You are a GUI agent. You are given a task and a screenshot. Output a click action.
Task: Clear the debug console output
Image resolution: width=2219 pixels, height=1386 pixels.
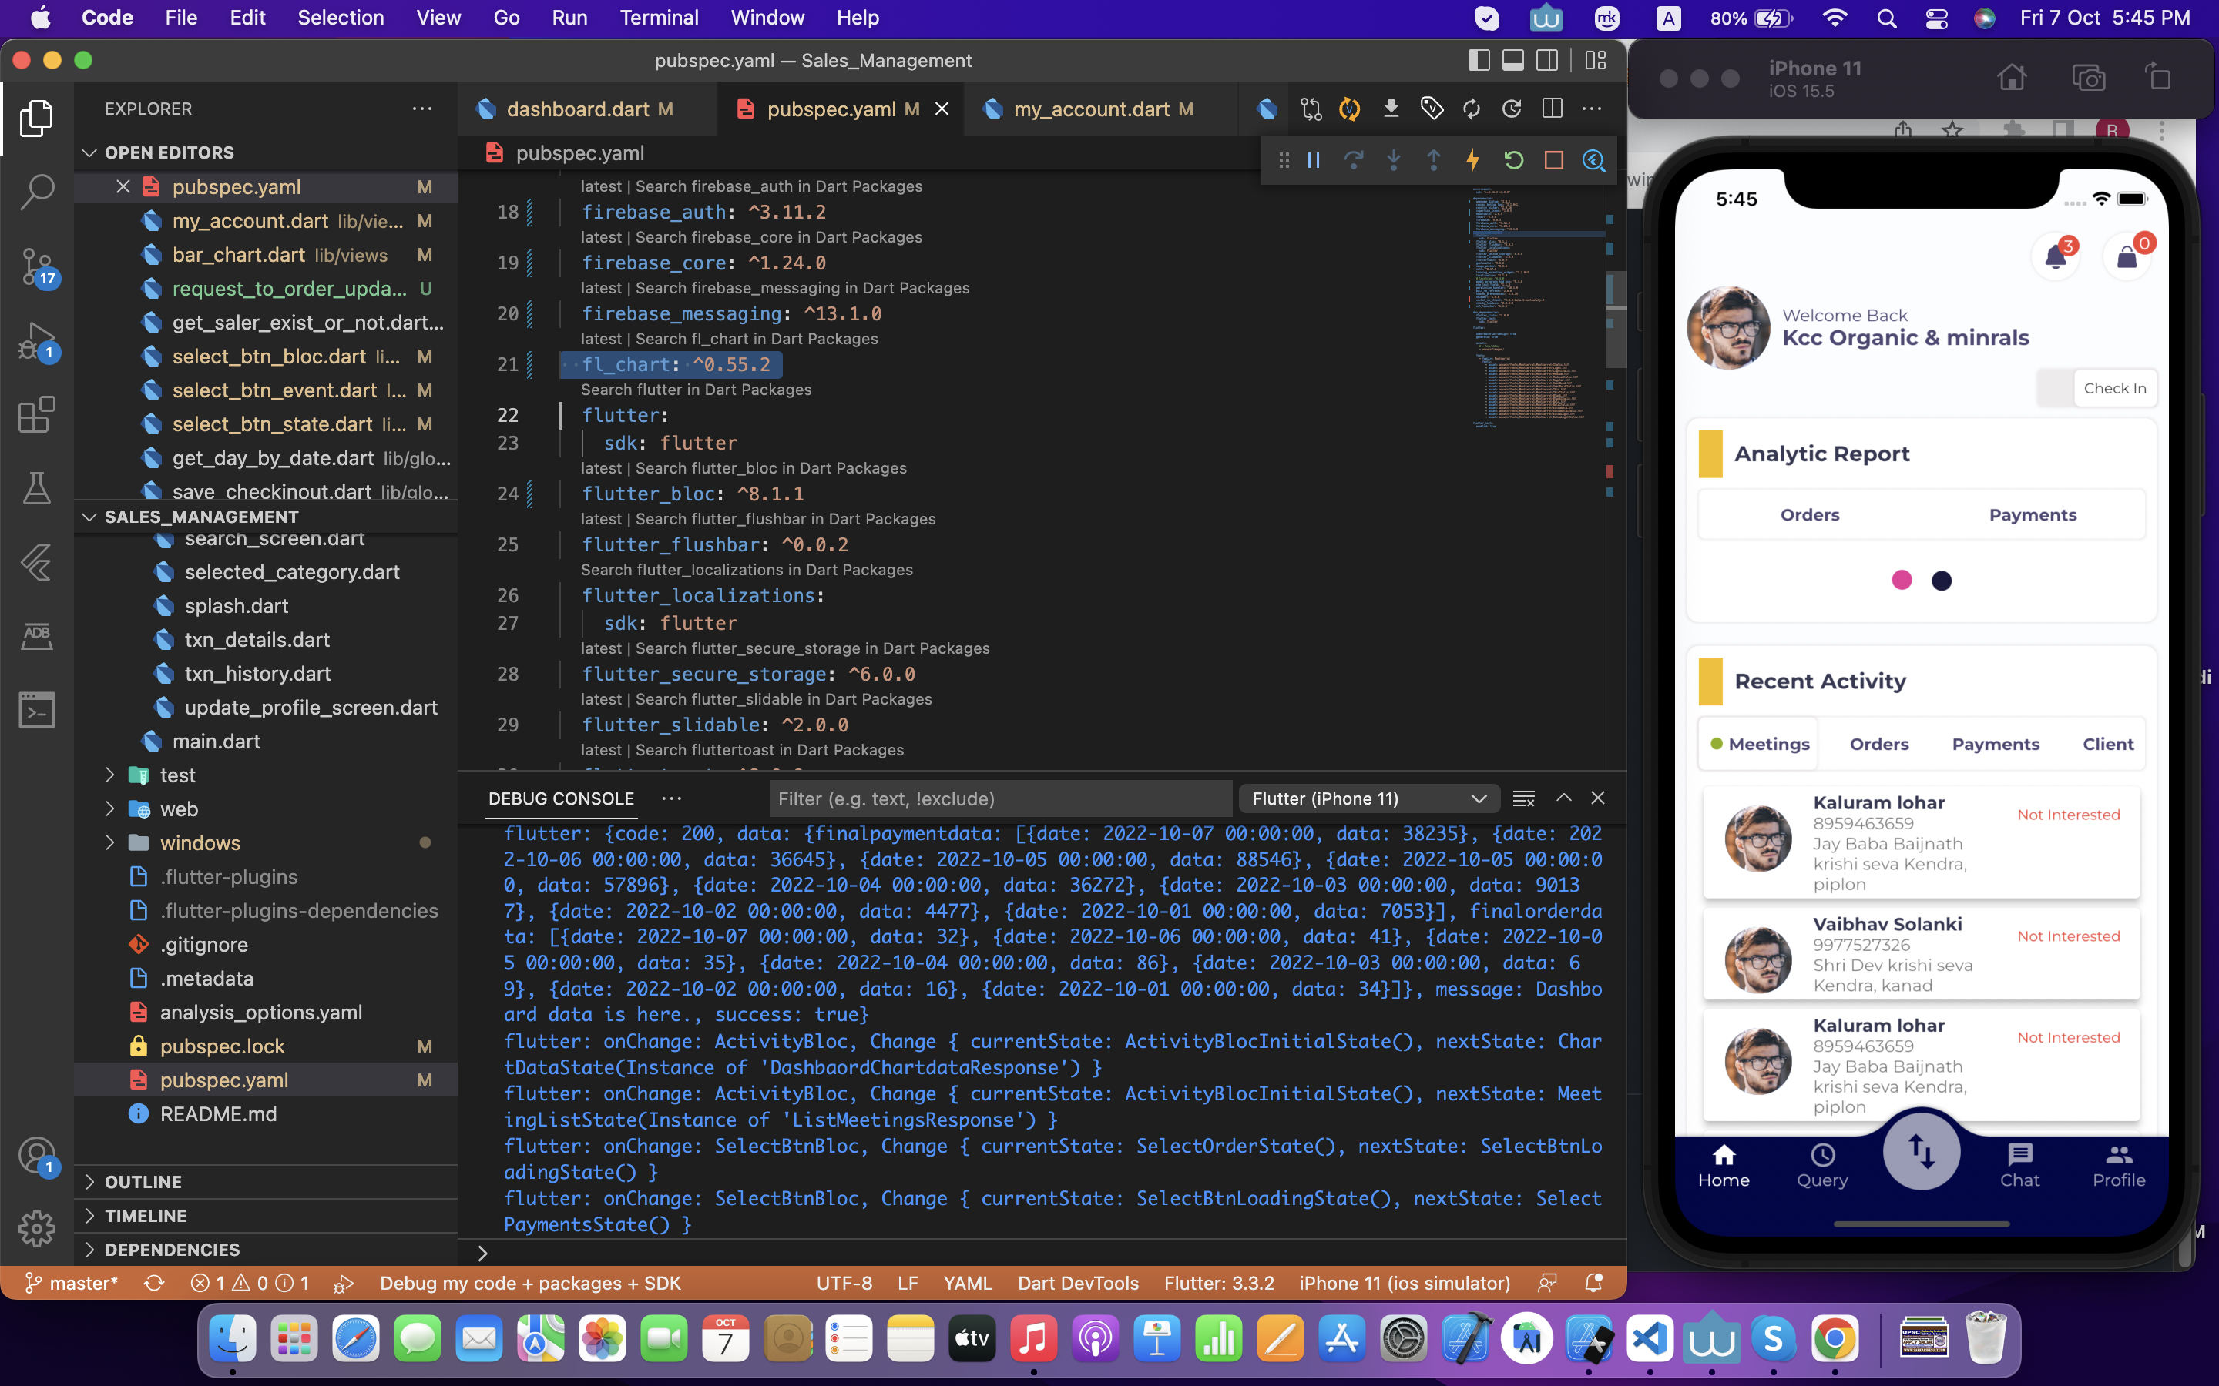(x=1524, y=798)
